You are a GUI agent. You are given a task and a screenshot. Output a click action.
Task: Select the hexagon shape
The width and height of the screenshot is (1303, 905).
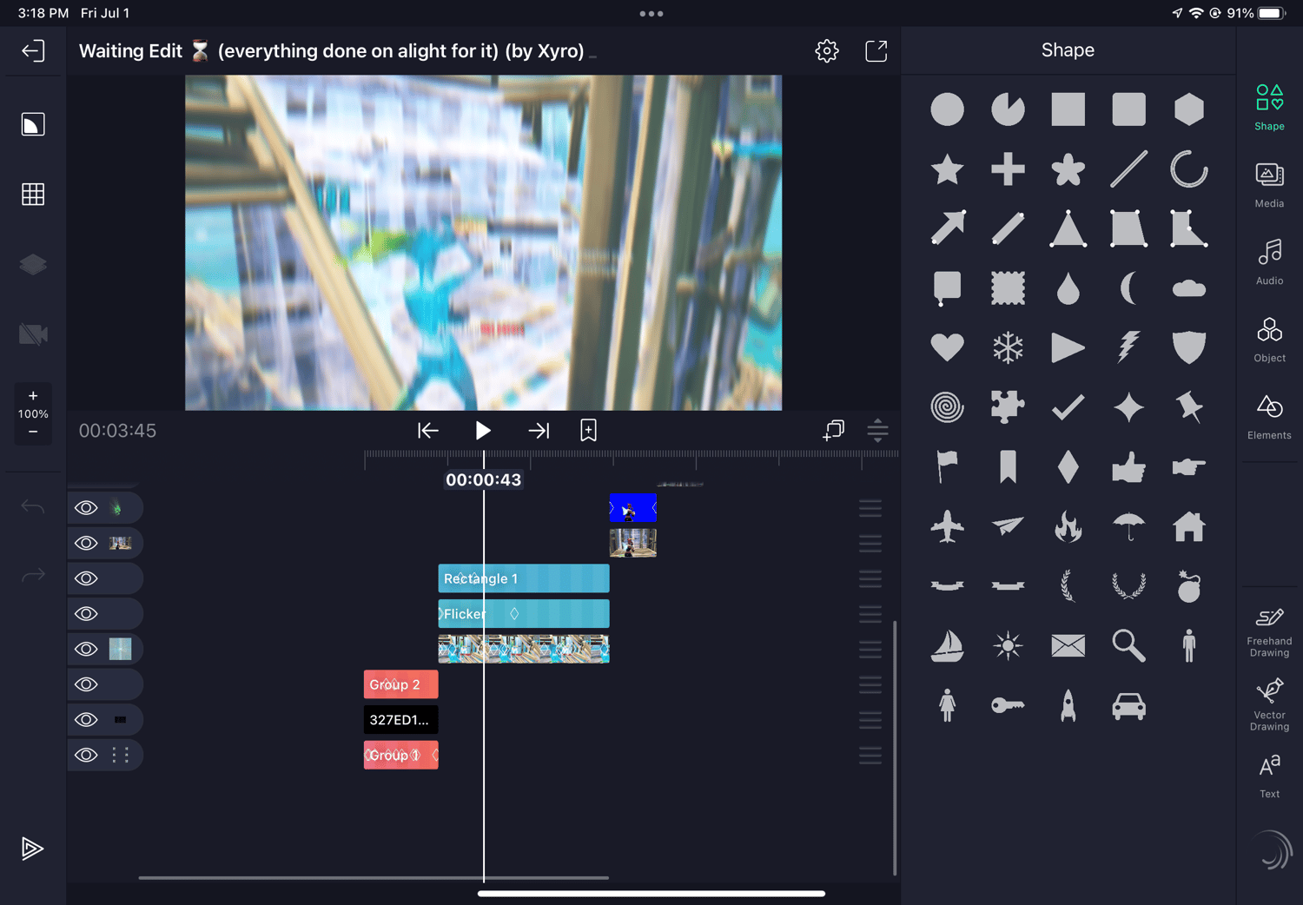pyautogui.click(x=1188, y=109)
